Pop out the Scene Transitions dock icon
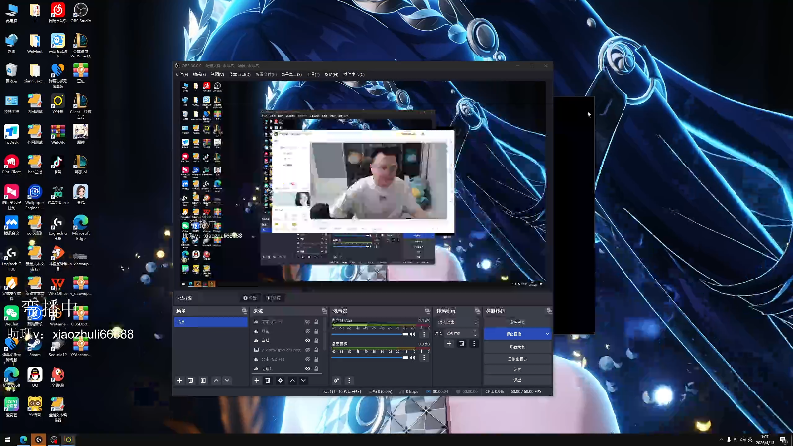Image resolution: width=793 pixels, height=446 pixels. tap(477, 311)
